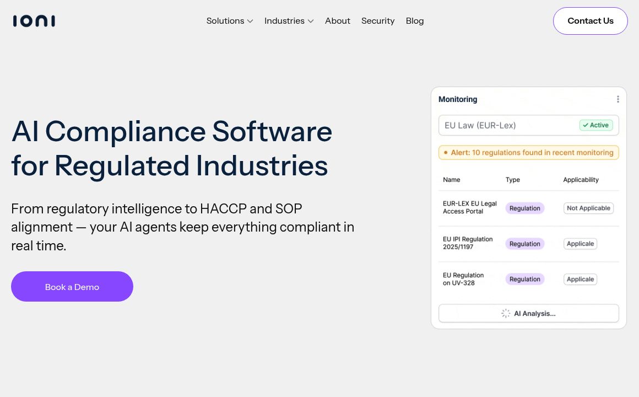
Task: Click the alert banner about 10 regulations
Action: [528, 153]
